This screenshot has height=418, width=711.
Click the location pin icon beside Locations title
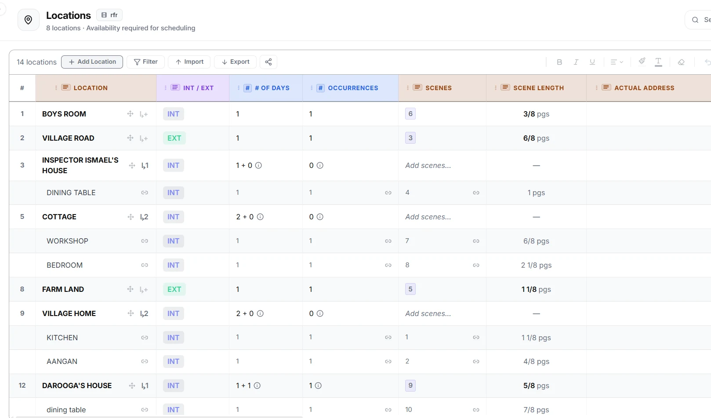pyautogui.click(x=28, y=20)
